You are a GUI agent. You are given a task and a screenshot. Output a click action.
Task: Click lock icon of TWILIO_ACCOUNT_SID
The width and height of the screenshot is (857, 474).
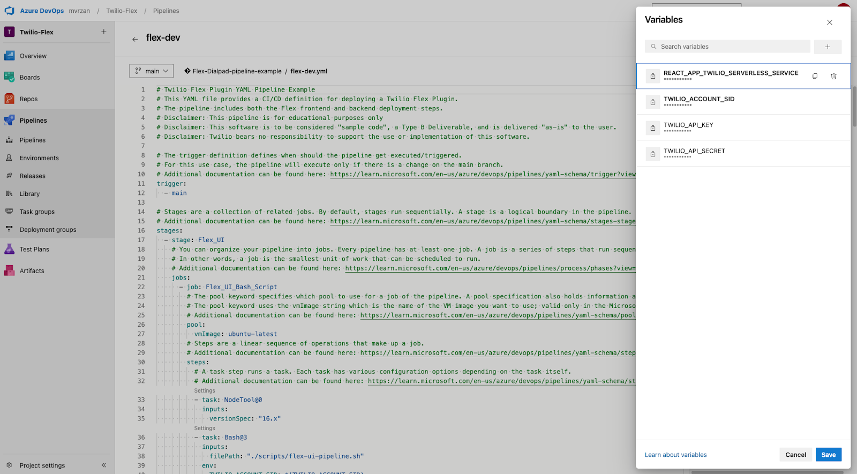(x=653, y=102)
